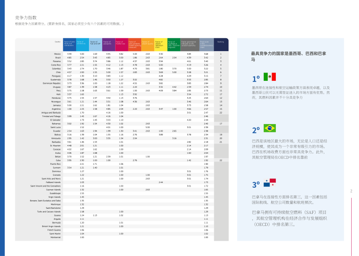Click Brazil's final score 3.42

pos(206,58)
